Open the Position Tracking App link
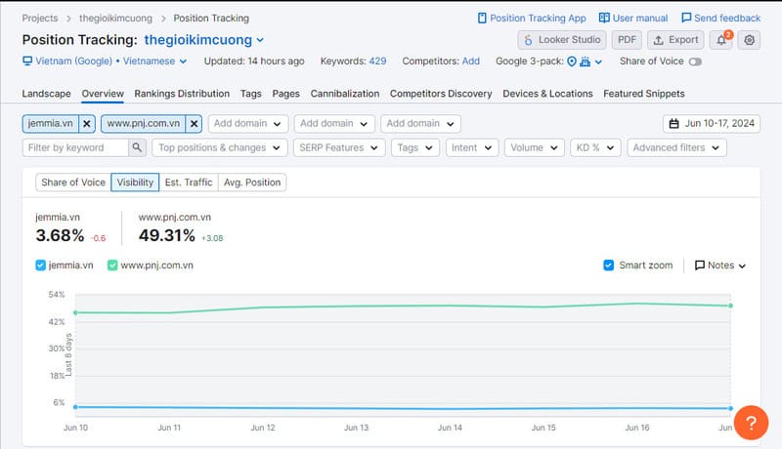Screen dimensions: 782x449 coord(532,18)
